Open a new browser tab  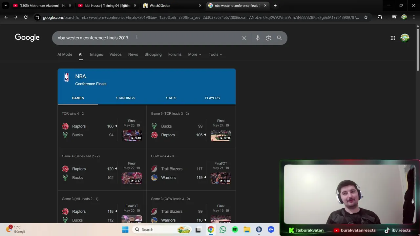[x=275, y=6]
